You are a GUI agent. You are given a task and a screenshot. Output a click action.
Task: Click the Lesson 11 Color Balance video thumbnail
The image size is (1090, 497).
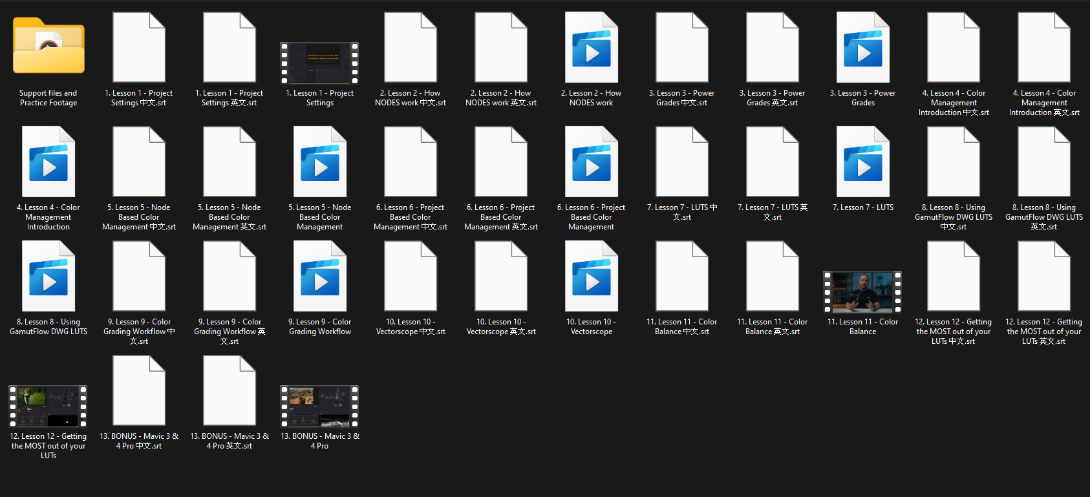pos(862,292)
